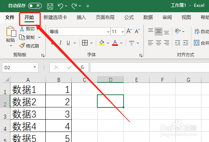Open the 复制 copy dropdown arrow
Image resolution: width=209 pixels, height=142 pixels.
click(39, 37)
